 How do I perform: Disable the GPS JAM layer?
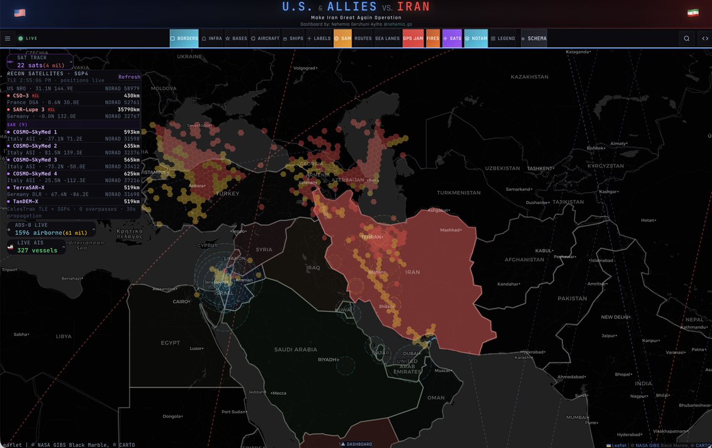click(413, 39)
